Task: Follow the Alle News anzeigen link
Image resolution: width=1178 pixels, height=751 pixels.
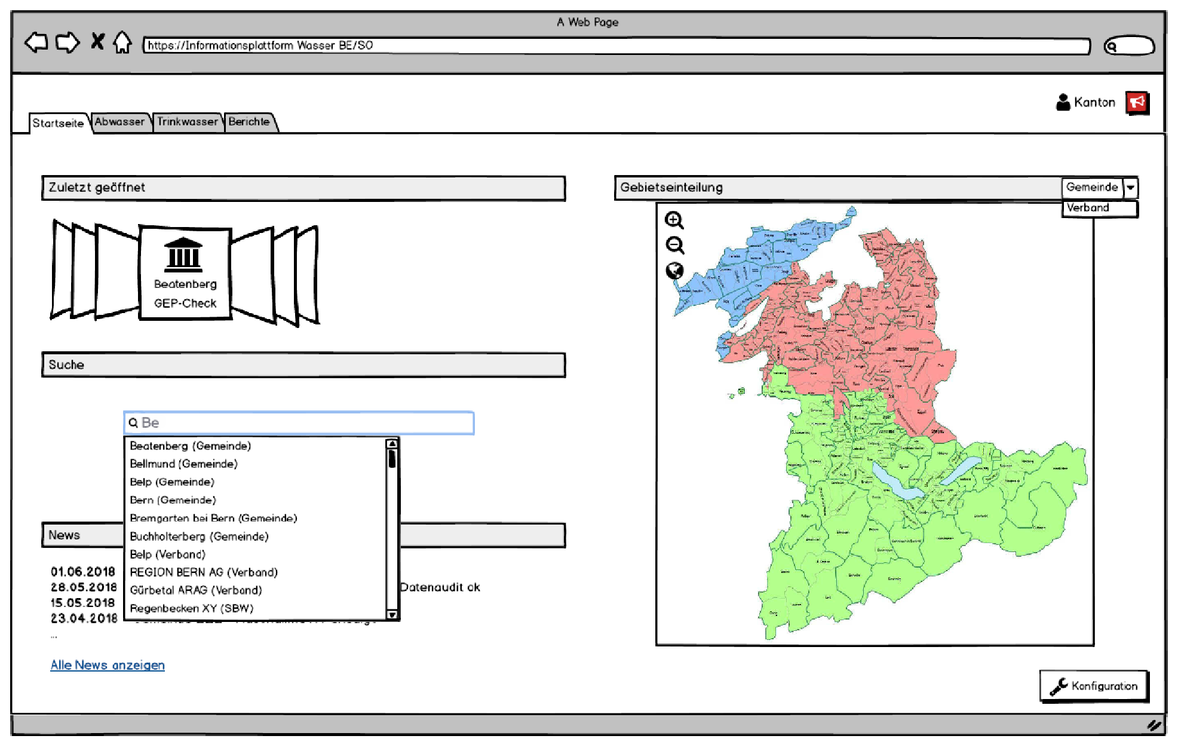Action: [x=108, y=665]
